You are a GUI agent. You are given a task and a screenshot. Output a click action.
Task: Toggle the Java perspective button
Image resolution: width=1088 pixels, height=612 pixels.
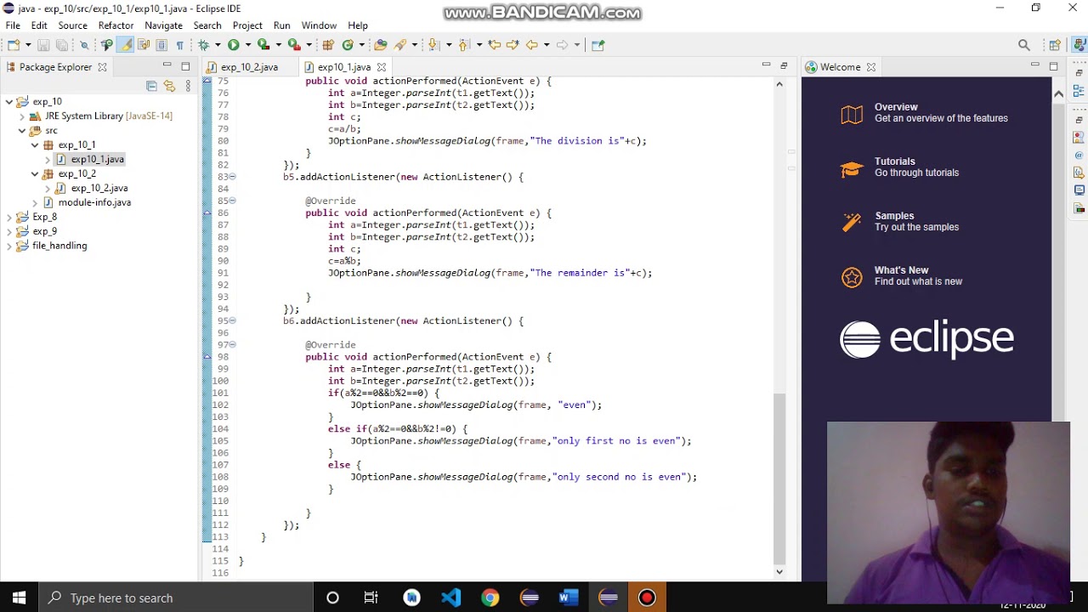tap(1079, 45)
